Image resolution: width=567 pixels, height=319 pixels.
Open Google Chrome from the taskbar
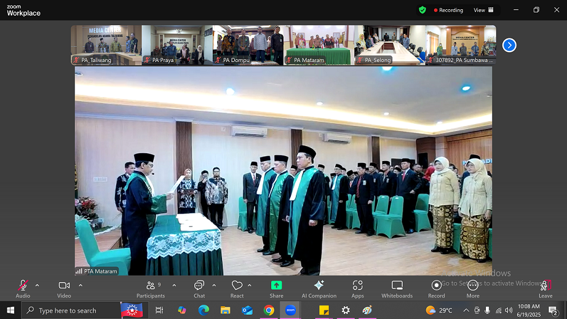269,310
